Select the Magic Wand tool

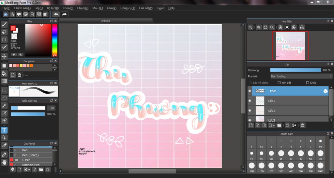(4, 106)
